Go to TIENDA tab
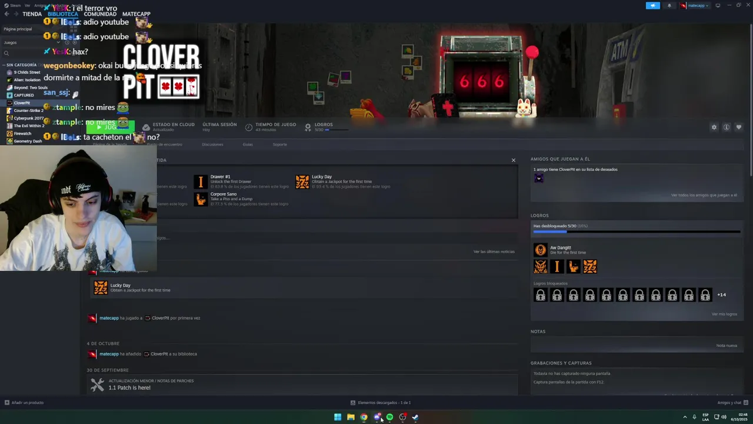753x424 pixels. pyautogui.click(x=32, y=14)
